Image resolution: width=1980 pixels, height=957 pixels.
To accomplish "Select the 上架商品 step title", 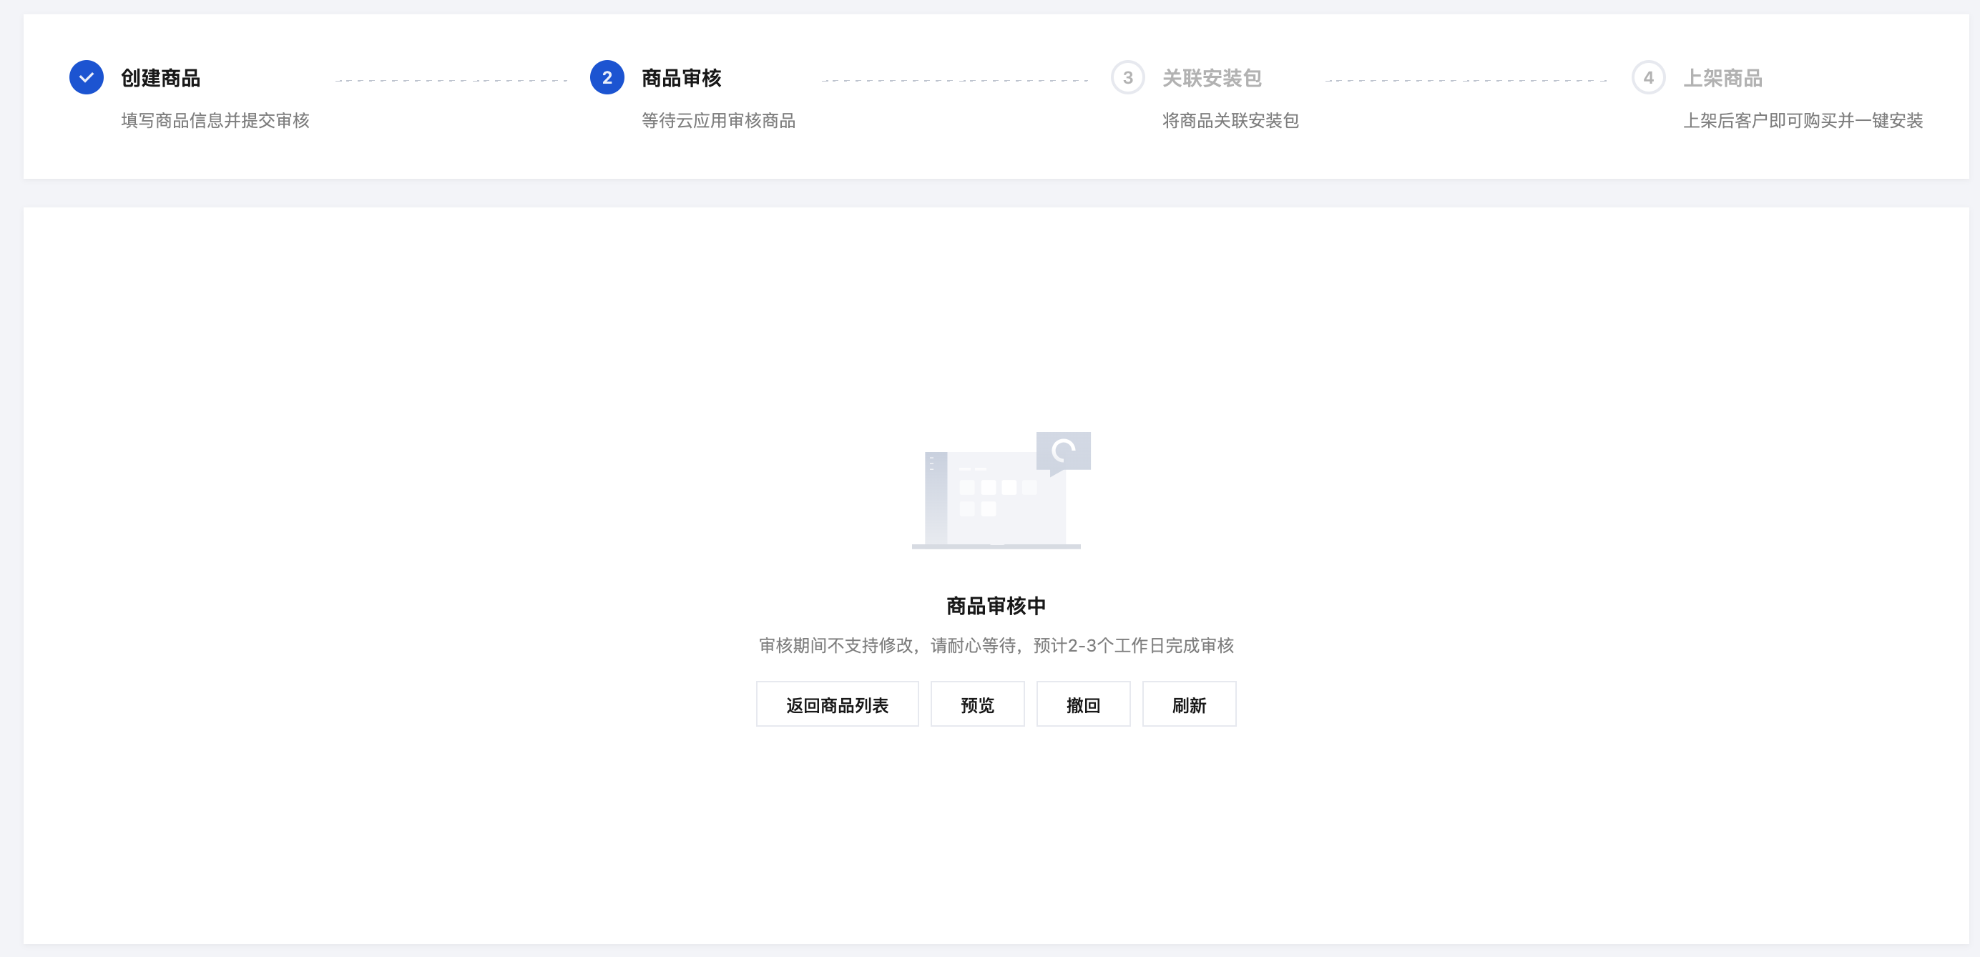I will [x=1722, y=79].
